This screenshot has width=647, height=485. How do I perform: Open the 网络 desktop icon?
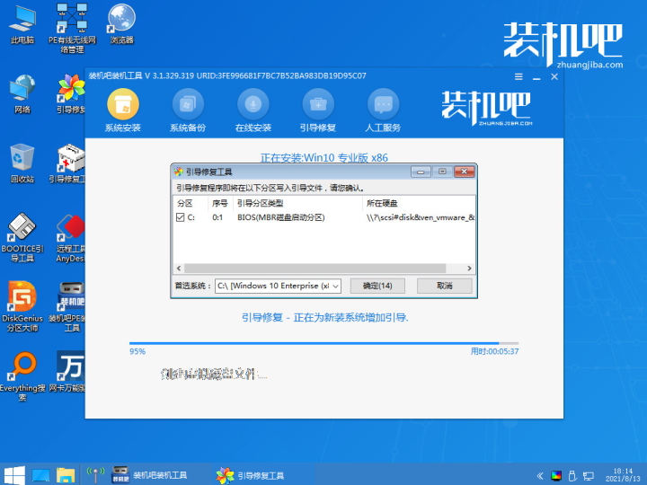pyautogui.click(x=22, y=94)
